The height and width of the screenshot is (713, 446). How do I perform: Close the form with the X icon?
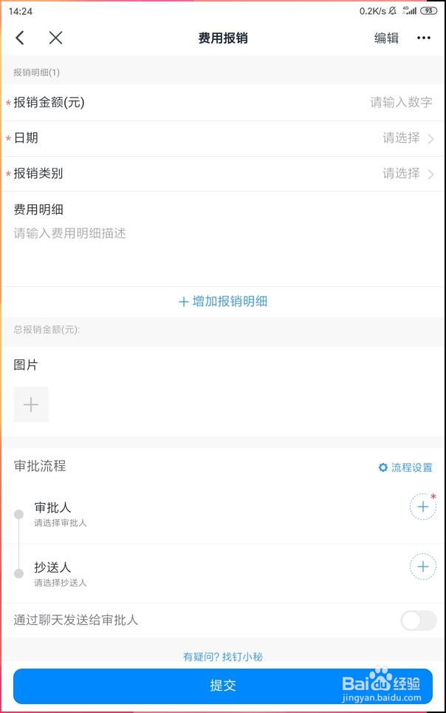coord(55,38)
